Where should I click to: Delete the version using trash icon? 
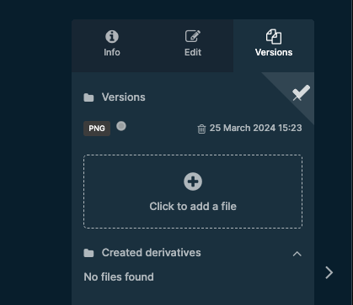point(201,129)
